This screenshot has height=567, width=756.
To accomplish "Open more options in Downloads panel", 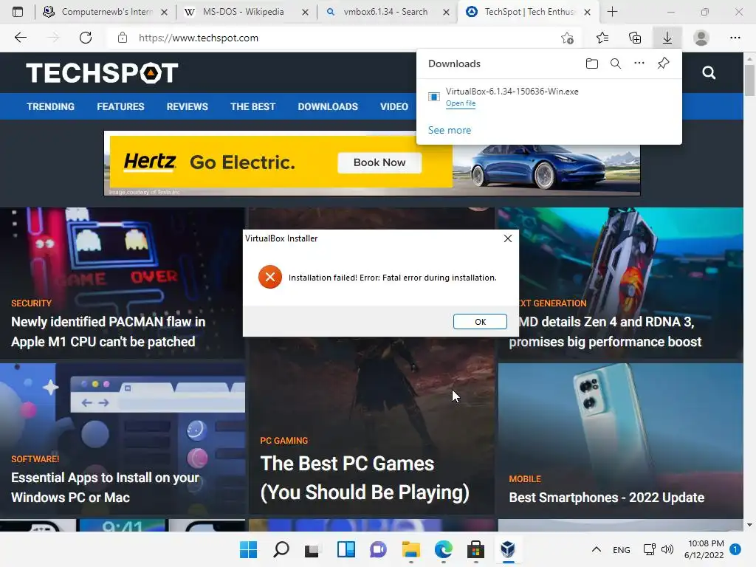I will 639,63.
